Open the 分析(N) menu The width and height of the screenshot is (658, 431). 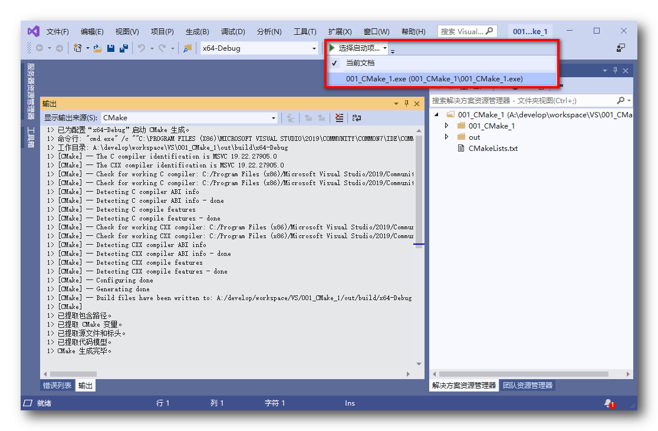pos(269,31)
